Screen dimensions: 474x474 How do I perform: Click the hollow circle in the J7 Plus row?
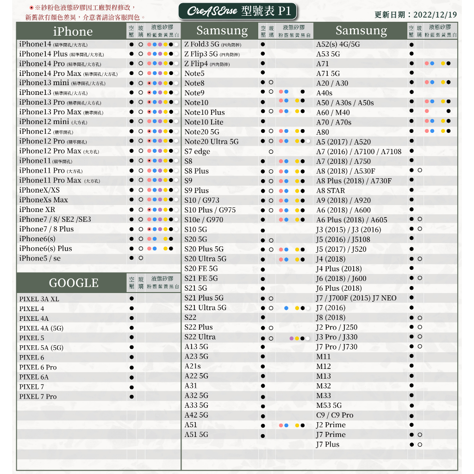tap(420, 445)
